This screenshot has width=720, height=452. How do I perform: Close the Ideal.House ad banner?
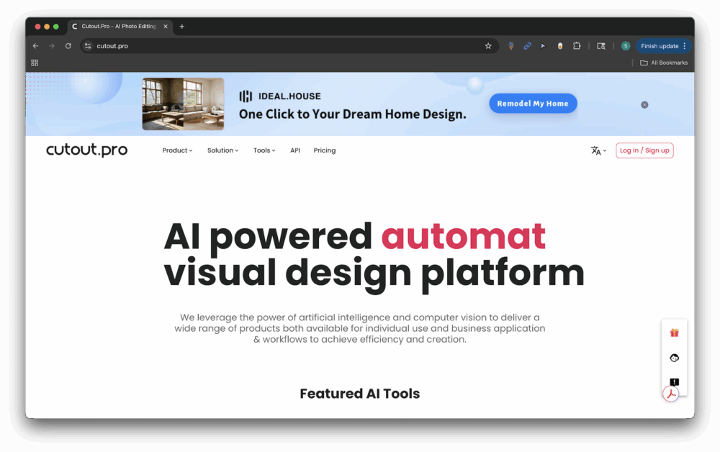tap(644, 105)
